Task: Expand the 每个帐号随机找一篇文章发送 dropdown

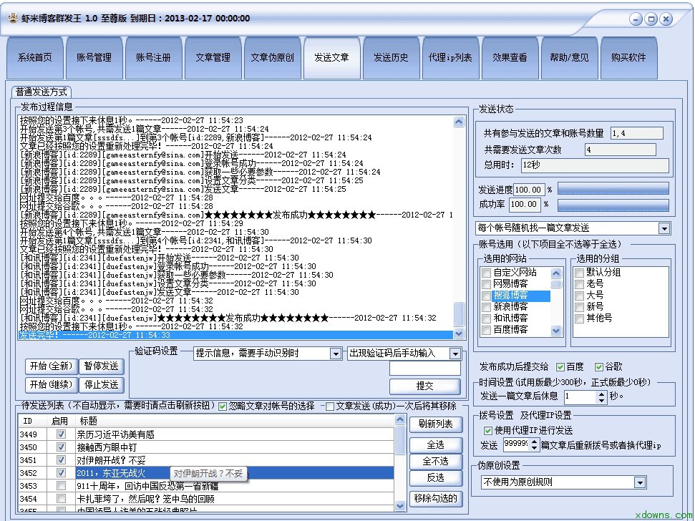Action: coord(664,228)
